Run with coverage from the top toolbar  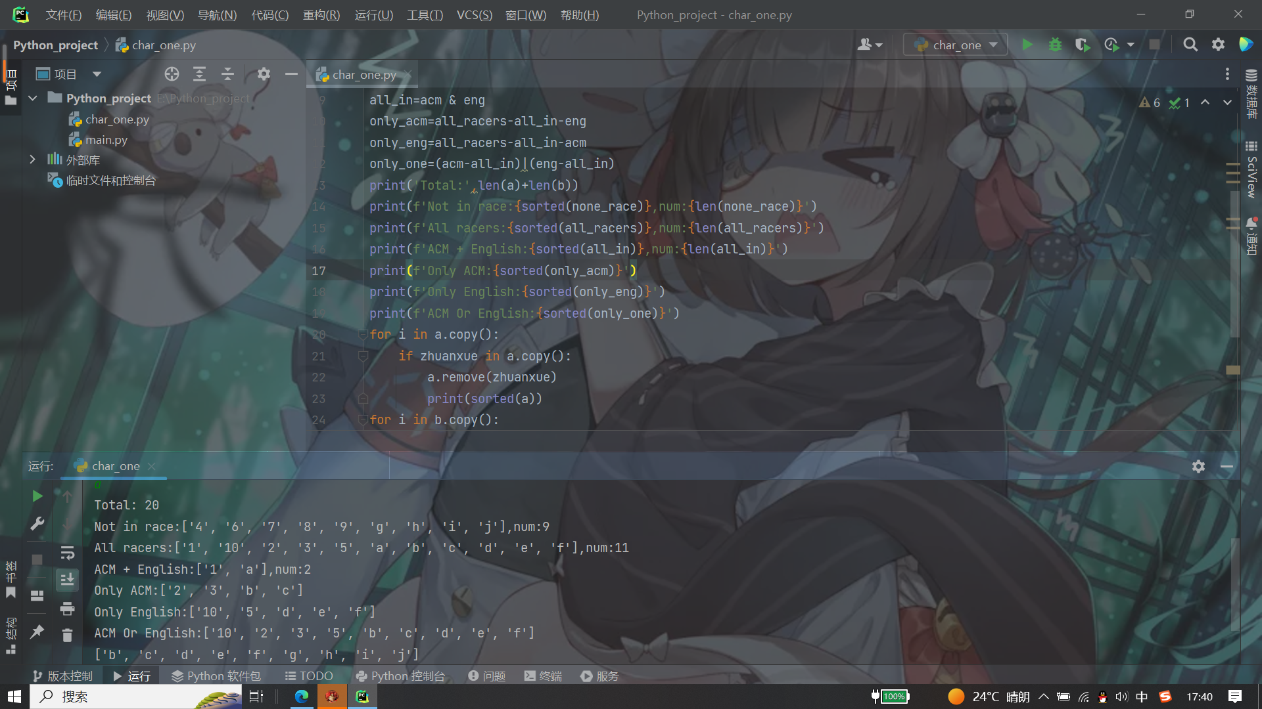coord(1083,45)
